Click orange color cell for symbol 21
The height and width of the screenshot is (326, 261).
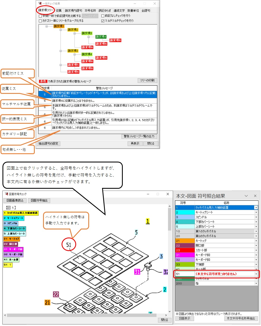pyautogui.click(x=185, y=241)
